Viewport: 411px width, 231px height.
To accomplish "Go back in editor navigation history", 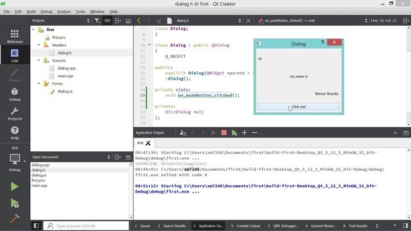I will coord(139,21).
